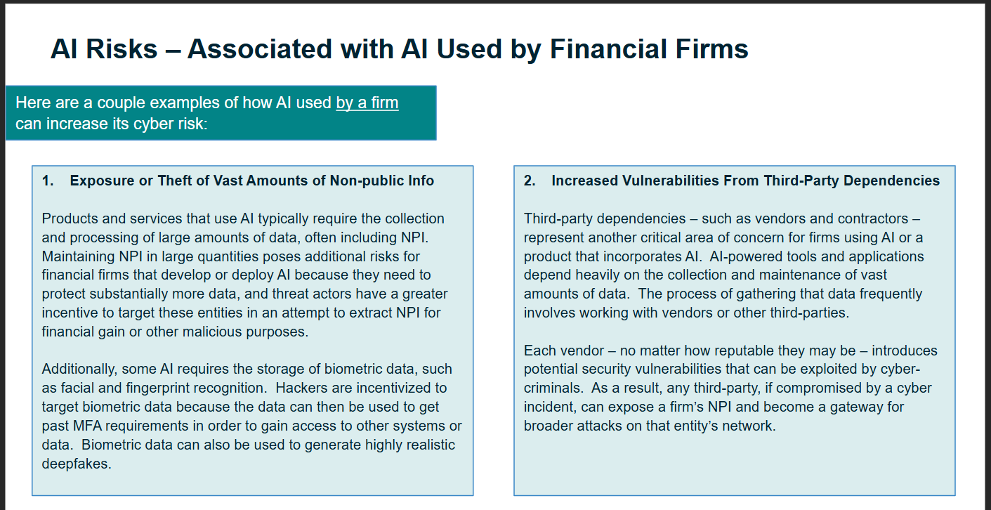991x510 pixels.
Task: Click the underlined "by a firm" text
Action: (x=367, y=103)
